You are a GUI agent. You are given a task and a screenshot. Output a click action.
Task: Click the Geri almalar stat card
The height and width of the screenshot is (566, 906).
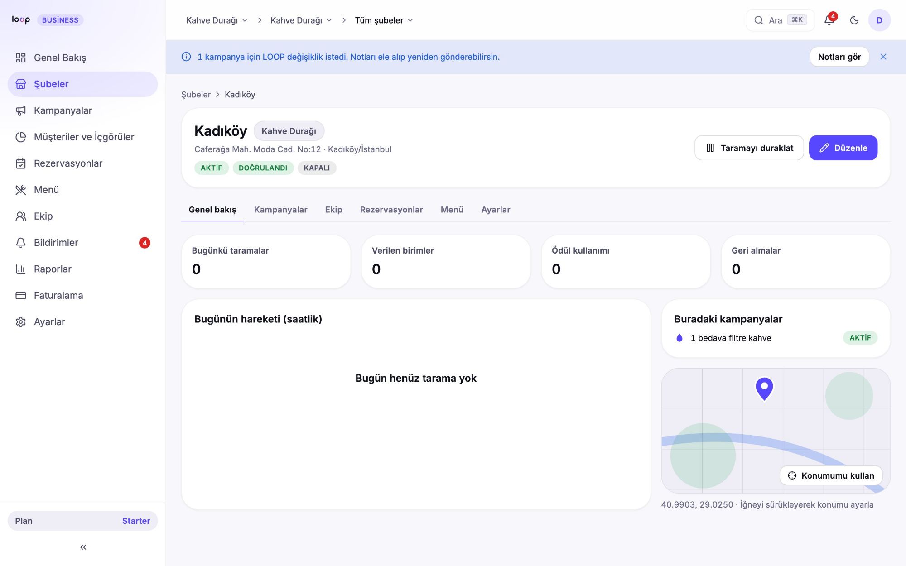coord(805,262)
